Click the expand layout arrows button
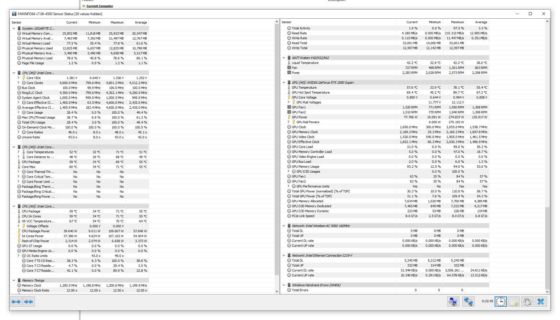Image resolution: width=560 pixels, height=320 pixels. [x=16, y=302]
